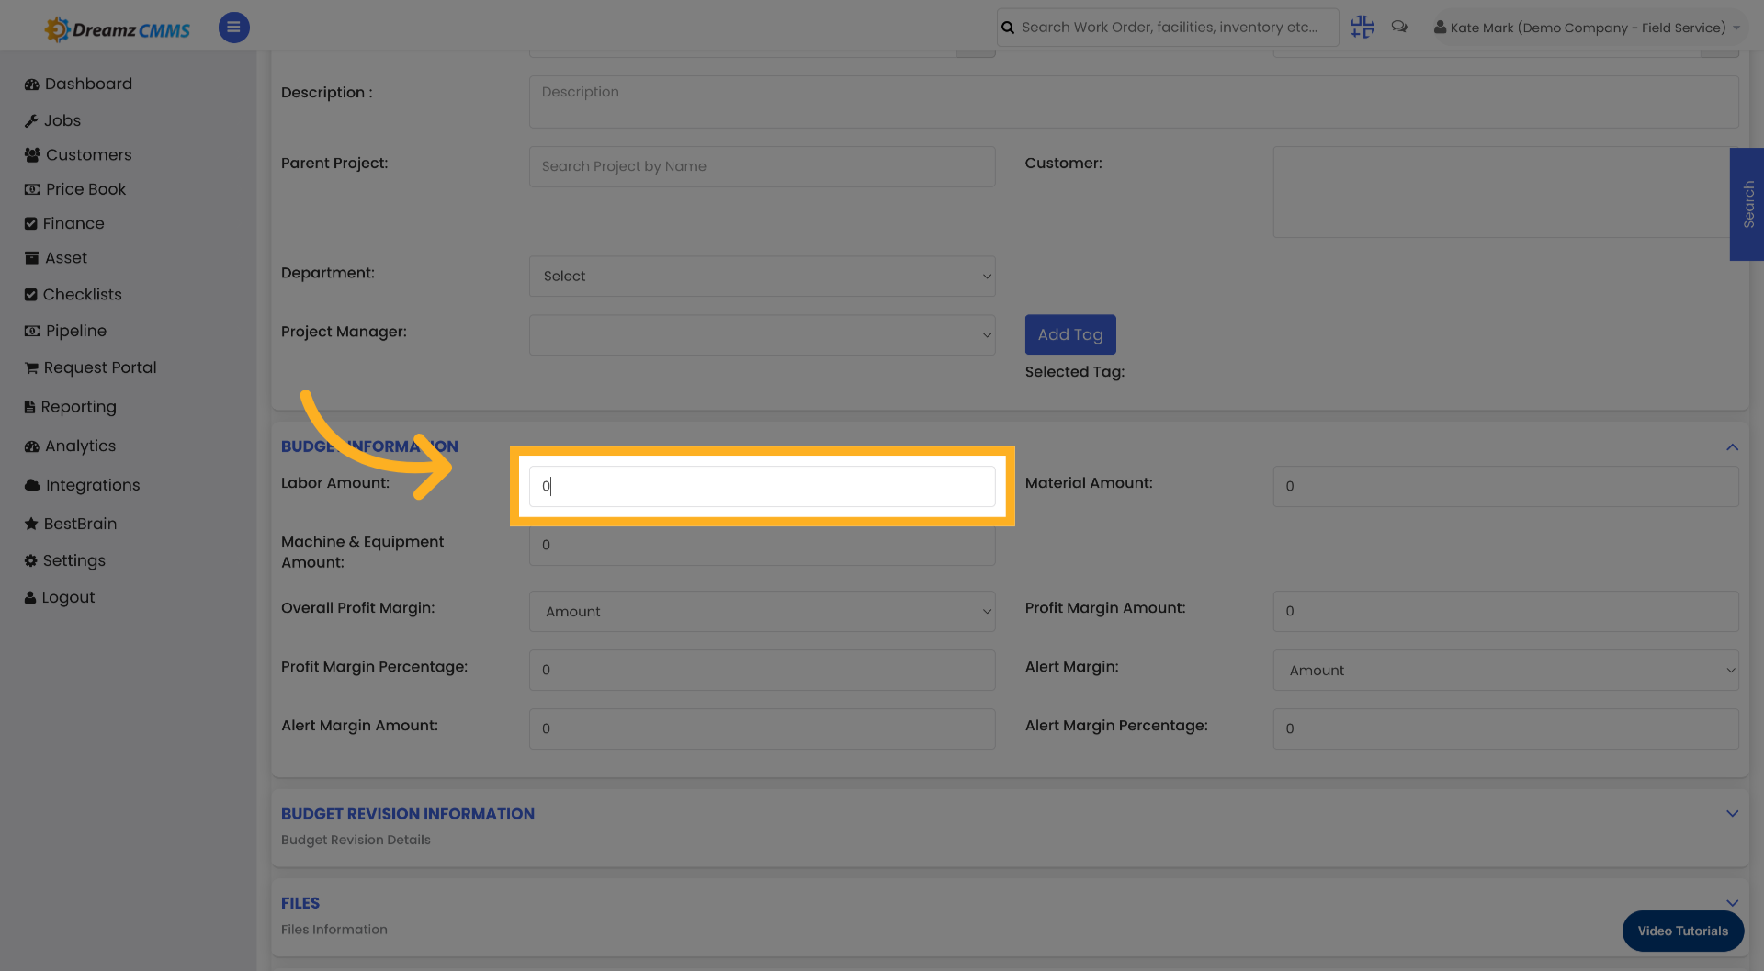This screenshot has width=1764, height=971.
Task: Open the Dashboard from the sidebar
Action: click(x=87, y=84)
